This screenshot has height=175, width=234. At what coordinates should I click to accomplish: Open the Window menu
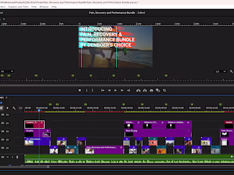pos(44,7)
